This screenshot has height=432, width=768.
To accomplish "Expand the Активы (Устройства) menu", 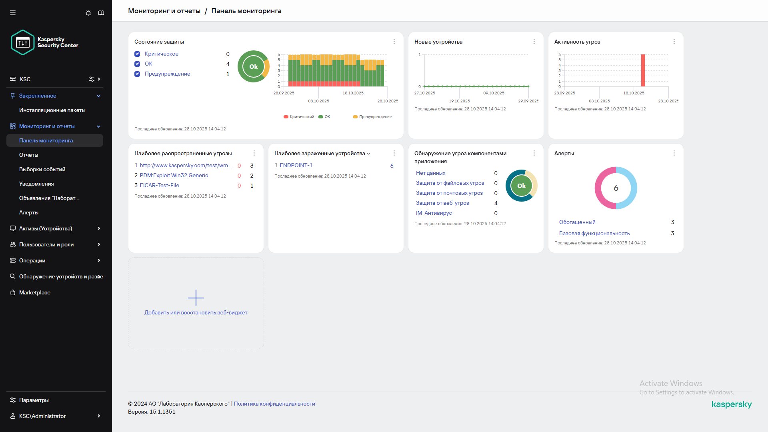I will coord(98,228).
